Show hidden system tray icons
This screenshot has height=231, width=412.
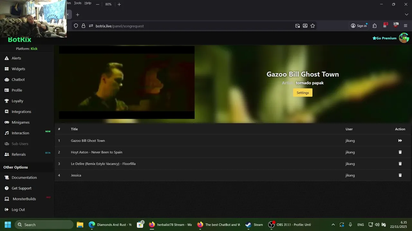333,225
